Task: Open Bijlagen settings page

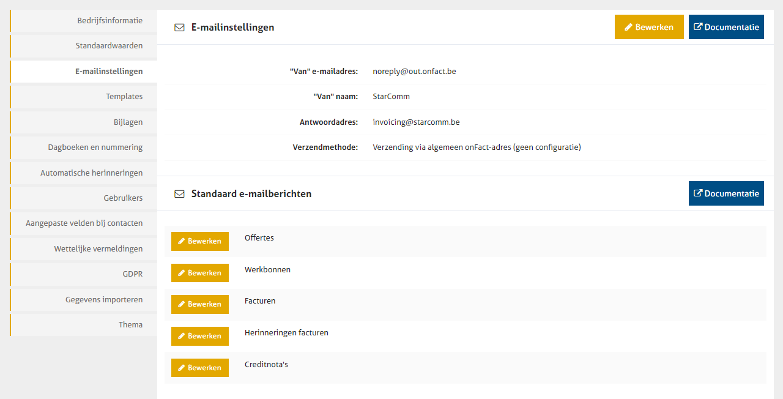Action: click(x=128, y=122)
